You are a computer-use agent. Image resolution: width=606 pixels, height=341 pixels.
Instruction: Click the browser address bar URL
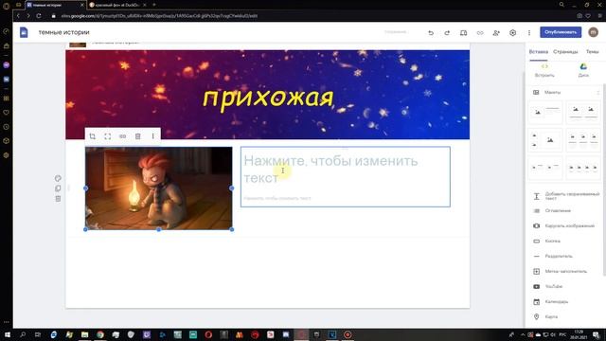point(159,16)
